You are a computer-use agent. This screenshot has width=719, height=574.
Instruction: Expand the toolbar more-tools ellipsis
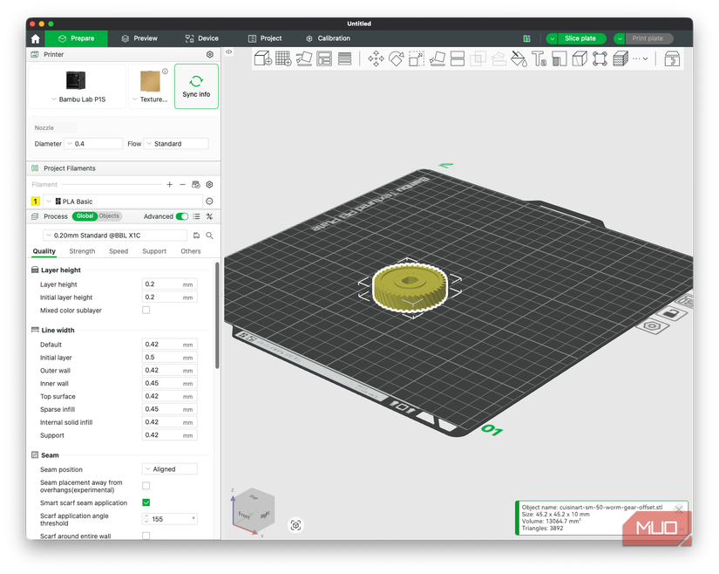[641, 58]
